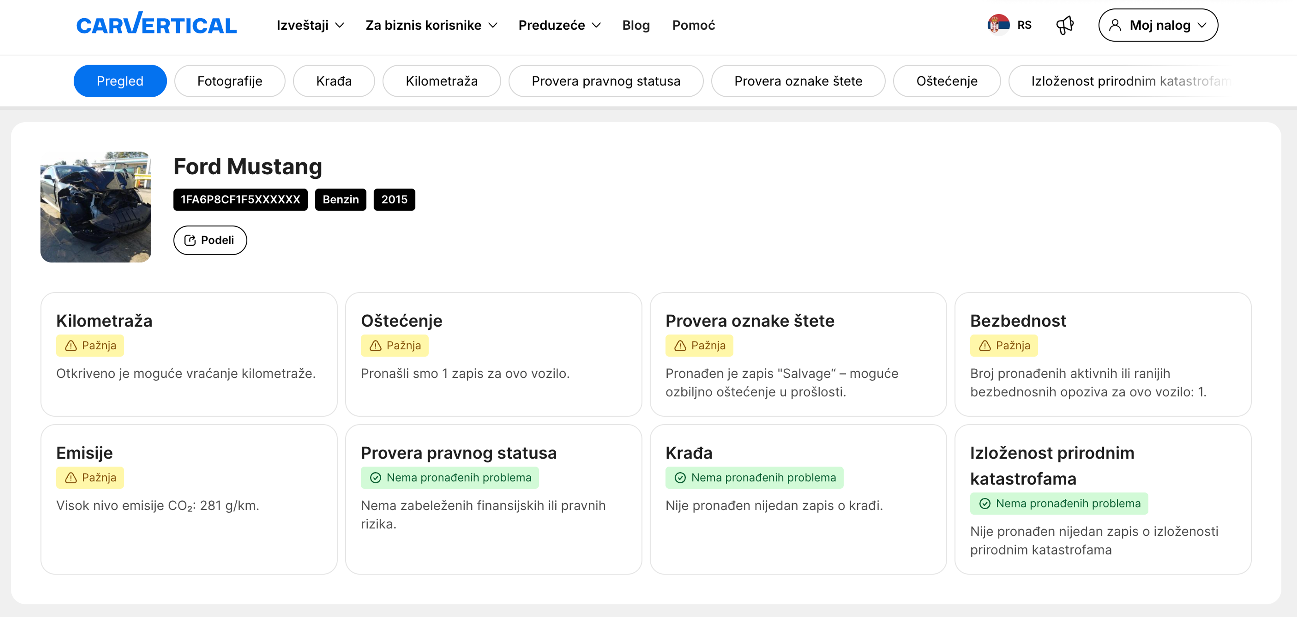
Task: Expand the Izveštaji dropdown menu
Action: (310, 25)
